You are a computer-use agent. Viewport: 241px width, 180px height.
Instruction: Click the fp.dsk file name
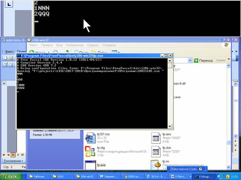pyautogui.click(x=166, y=148)
